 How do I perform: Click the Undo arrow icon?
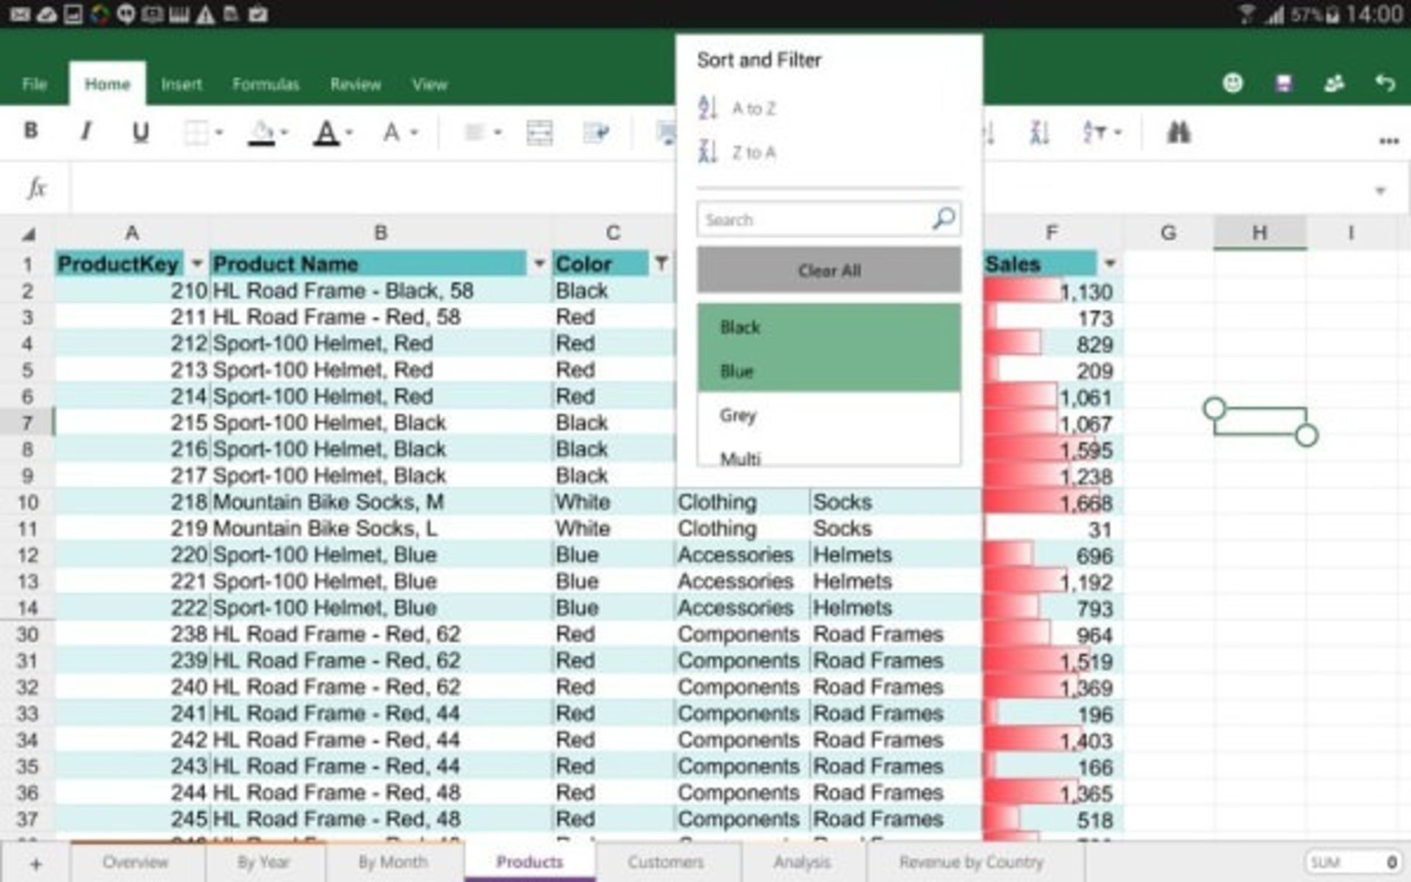click(x=1385, y=83)
